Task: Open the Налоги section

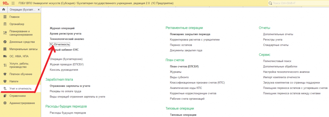Action: tap(14, 81)
